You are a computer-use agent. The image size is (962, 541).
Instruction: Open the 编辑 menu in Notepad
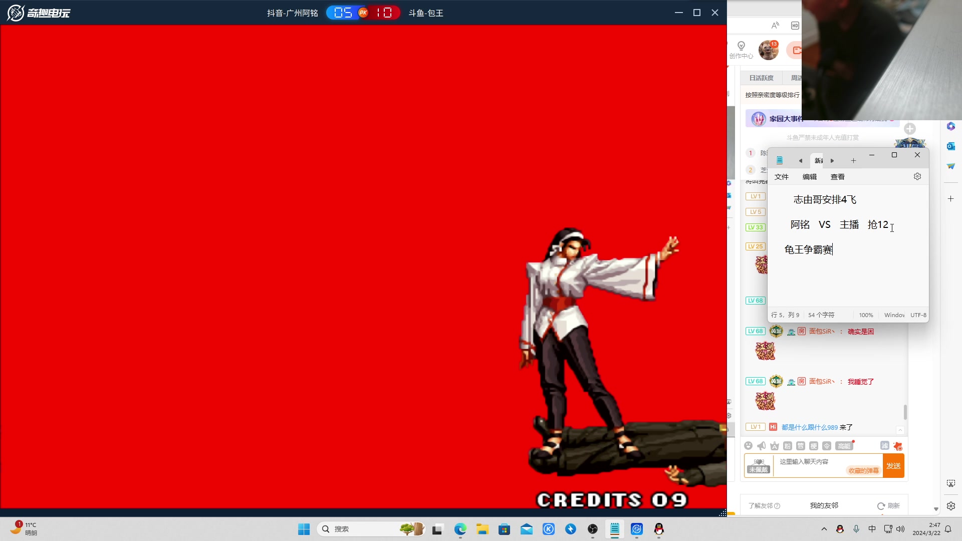pos(809,177)
